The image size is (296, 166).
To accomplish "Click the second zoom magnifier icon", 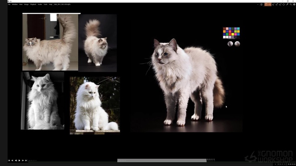I will pos(277,4).
